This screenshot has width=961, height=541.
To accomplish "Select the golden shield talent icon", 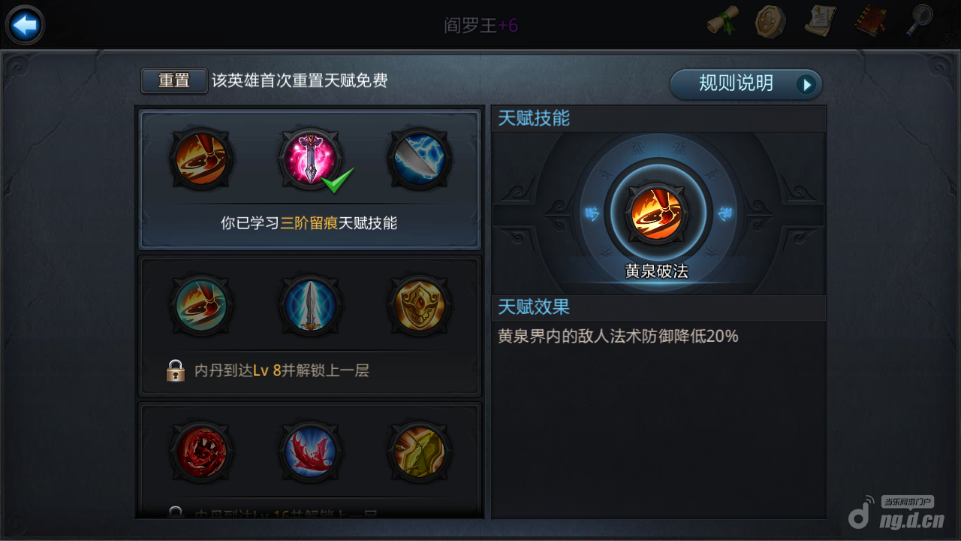I will click(420, 305).
